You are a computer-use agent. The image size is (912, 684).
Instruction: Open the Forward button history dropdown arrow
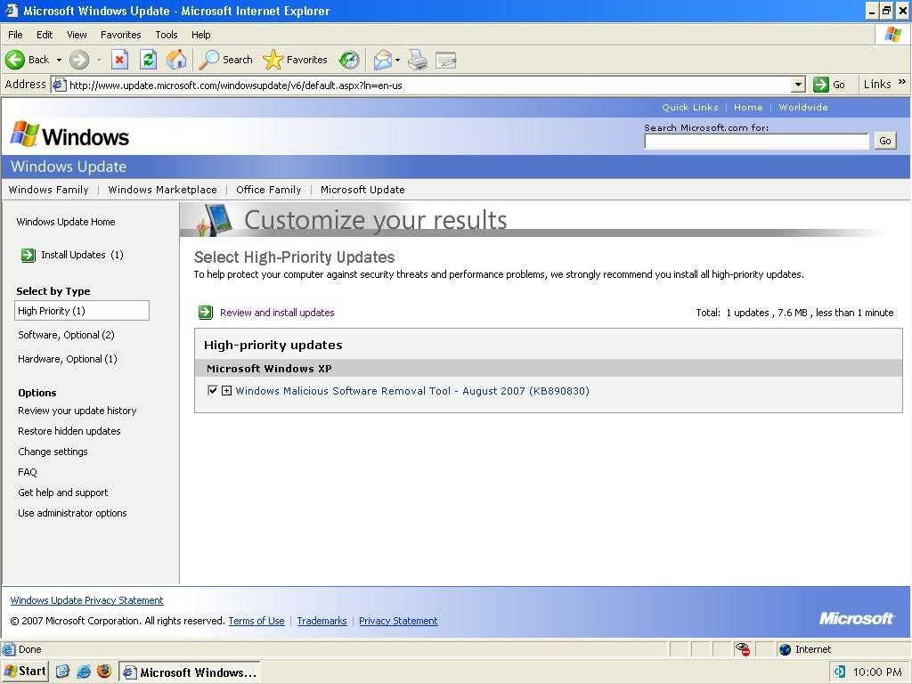coord(99,60)
